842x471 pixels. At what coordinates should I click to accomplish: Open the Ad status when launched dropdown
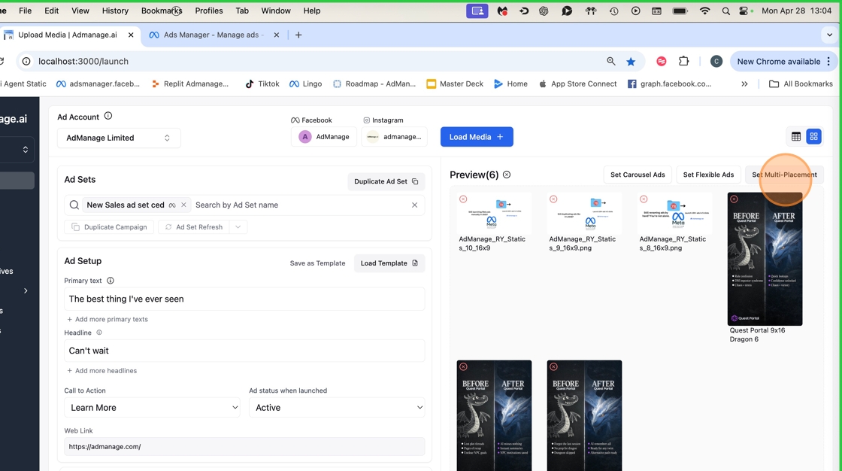[x=337, y=408]
